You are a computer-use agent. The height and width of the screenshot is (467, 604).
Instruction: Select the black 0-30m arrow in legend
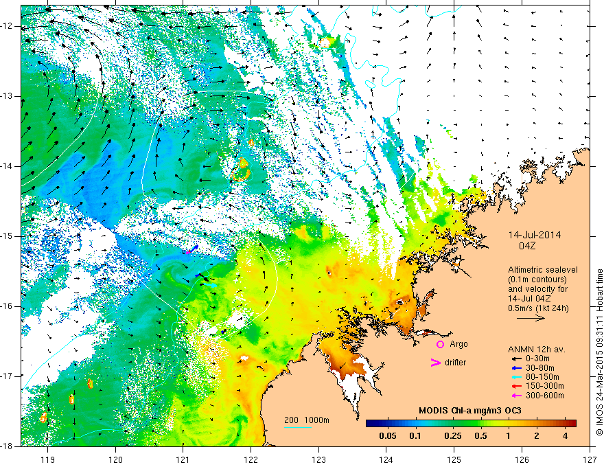pos(515,358)
